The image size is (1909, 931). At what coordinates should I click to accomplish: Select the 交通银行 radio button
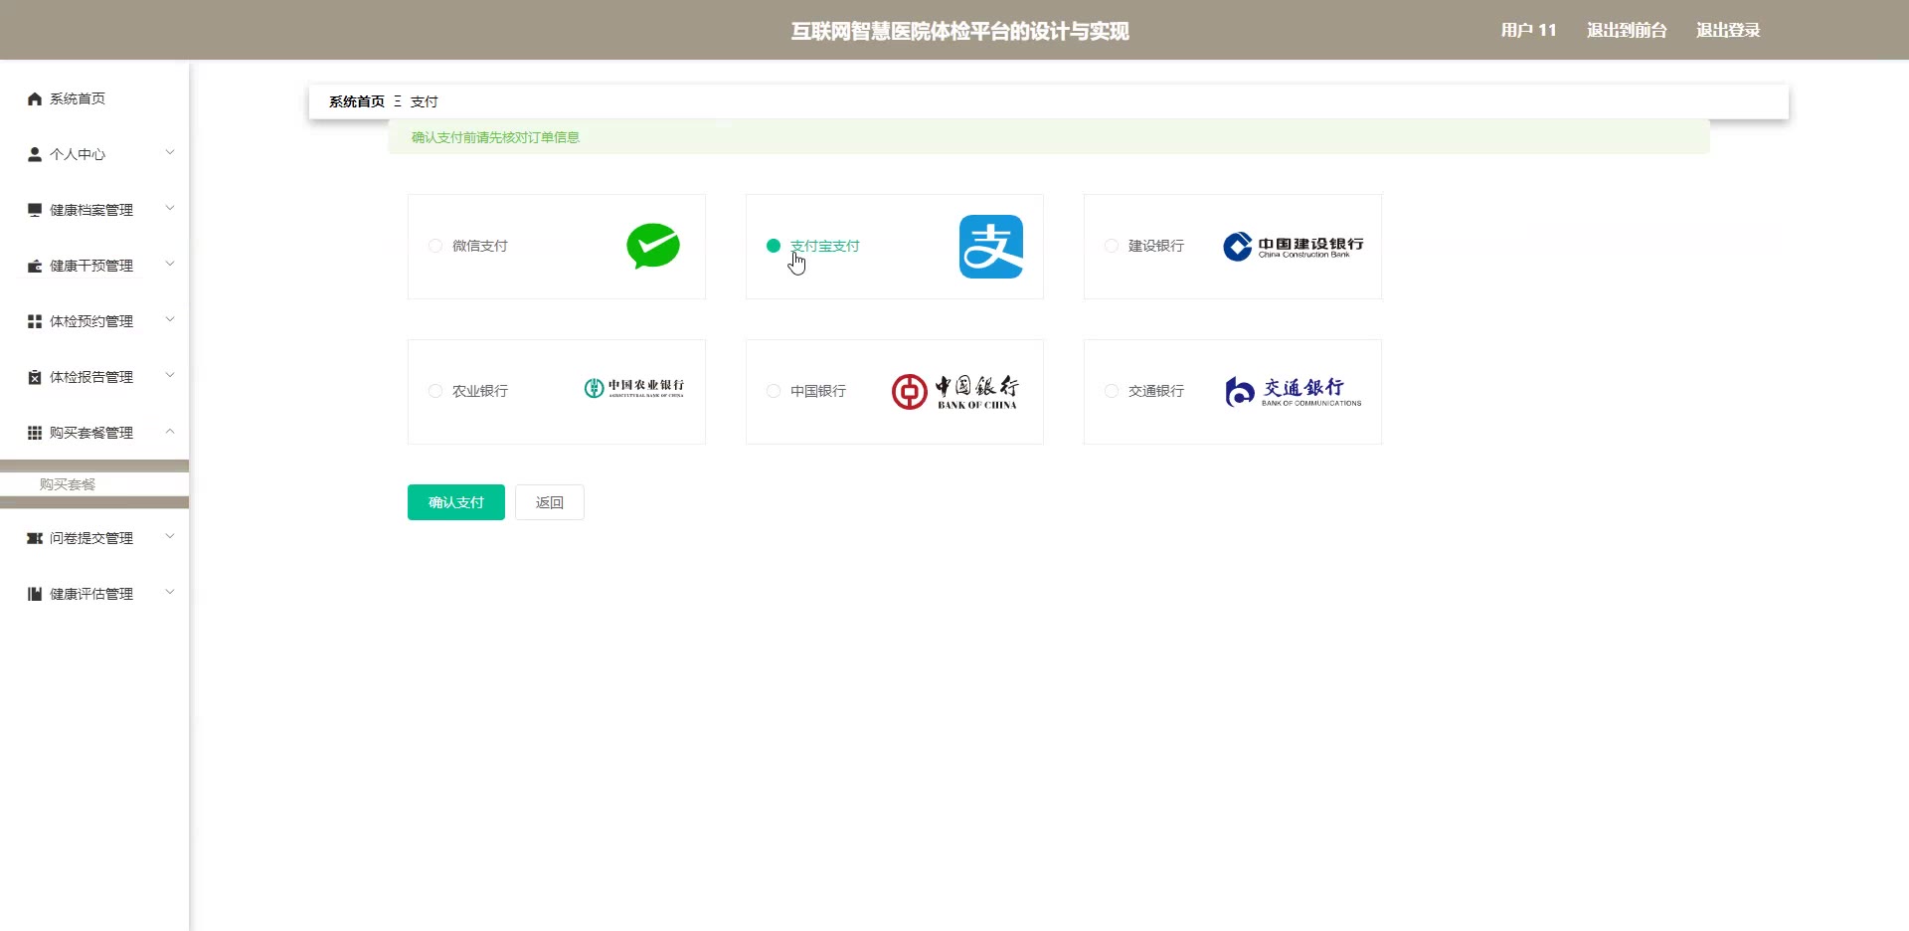point(1112,391)
